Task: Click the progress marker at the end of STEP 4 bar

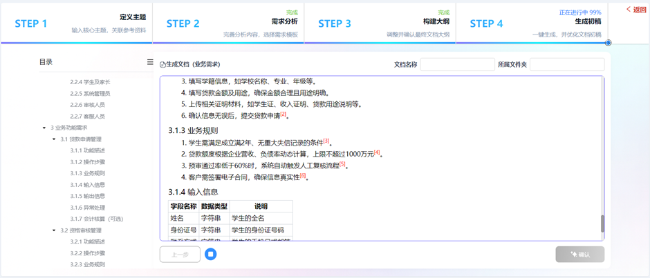Action: pyautogui.click(x=608, y=43)
